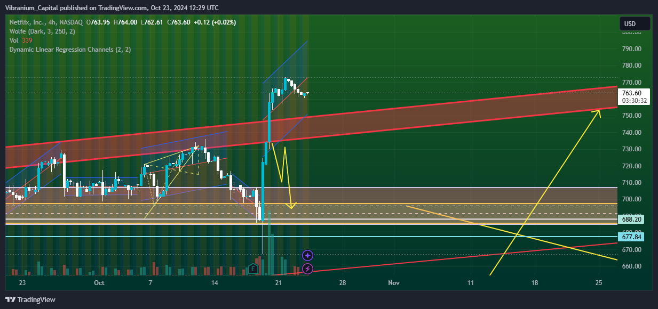The height and width of the screenshot is (309, 658).
Task: Click the 03:30:32 bar countdown timer
Action: click(x=635, y=100)
